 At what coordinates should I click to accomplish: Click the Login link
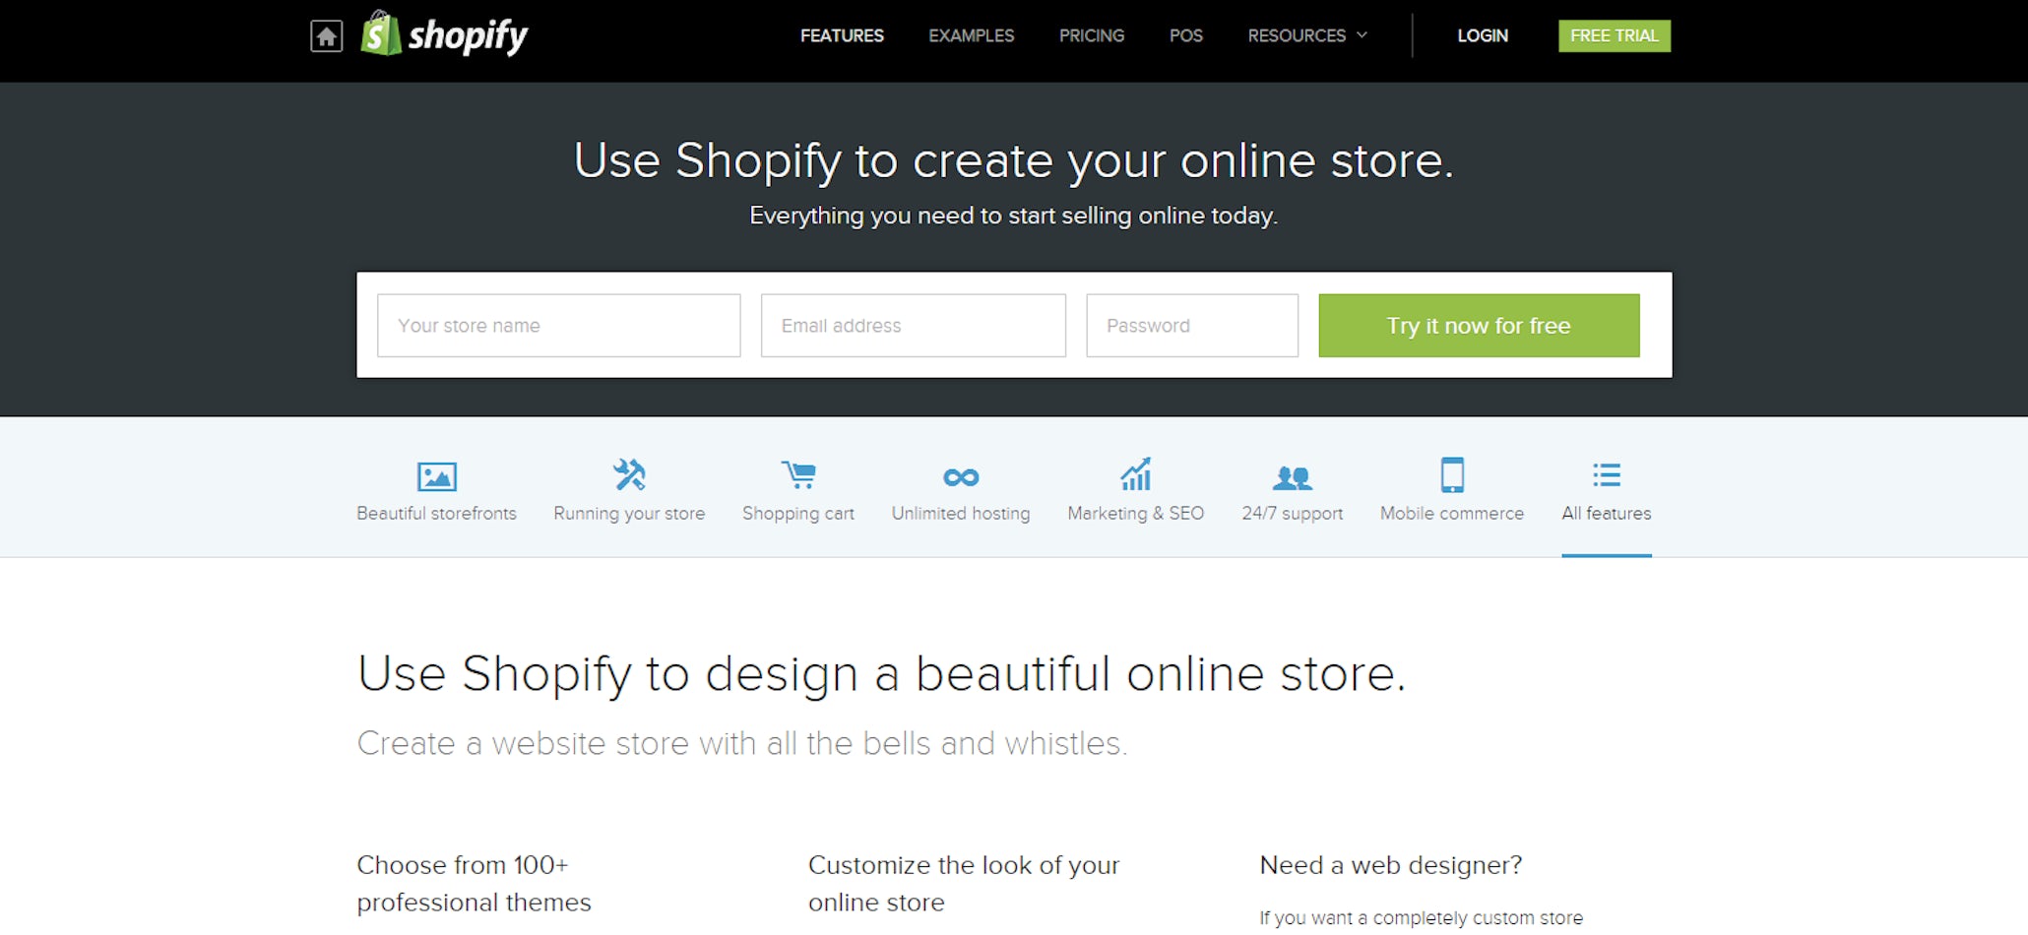click(x=1483, y=35)
